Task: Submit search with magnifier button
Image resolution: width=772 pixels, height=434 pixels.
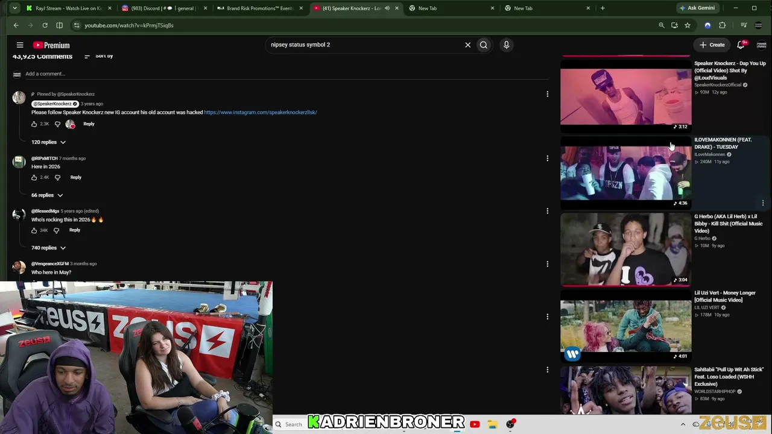Action: 484,45
